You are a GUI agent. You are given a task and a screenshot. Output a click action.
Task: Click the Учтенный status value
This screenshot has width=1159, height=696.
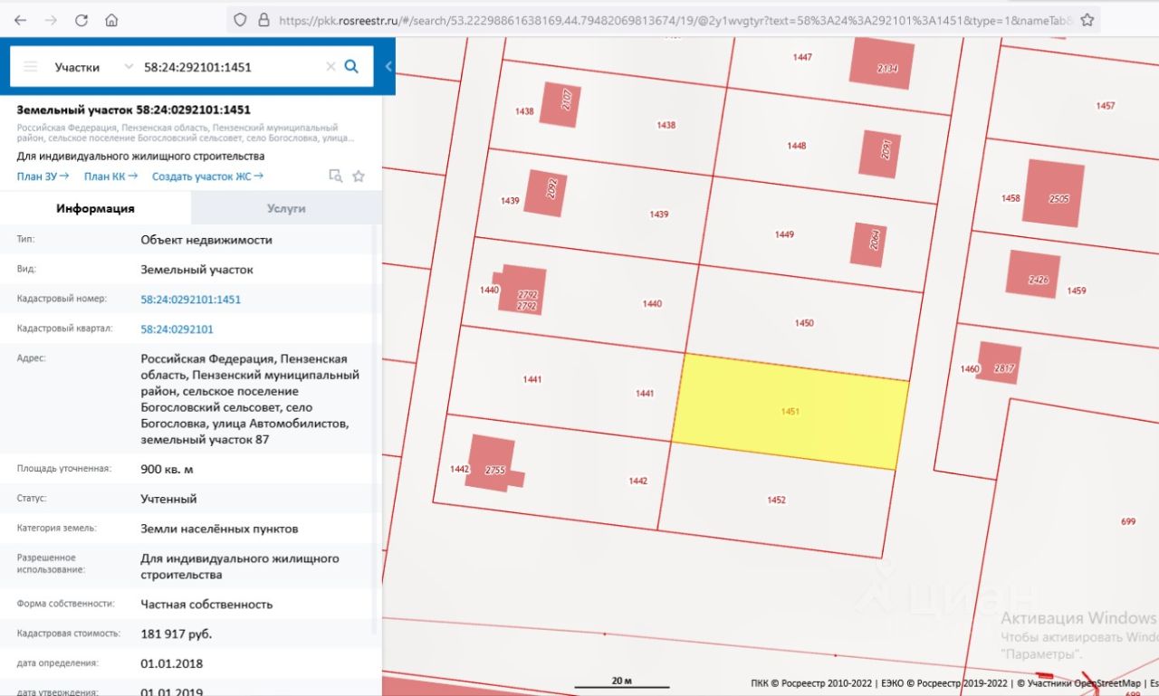coord(168,499)
